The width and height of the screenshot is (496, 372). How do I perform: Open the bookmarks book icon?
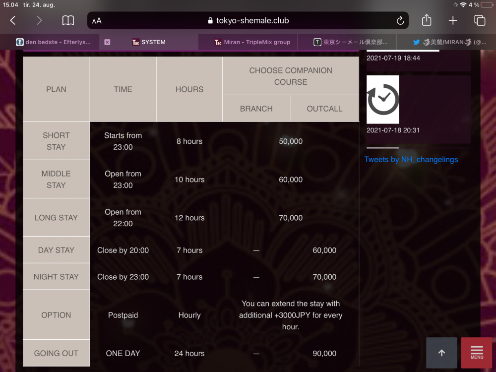pyautogui.click(x=68, y=20)
